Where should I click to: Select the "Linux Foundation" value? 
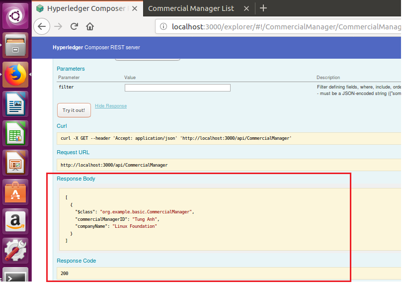click(135, 226)
